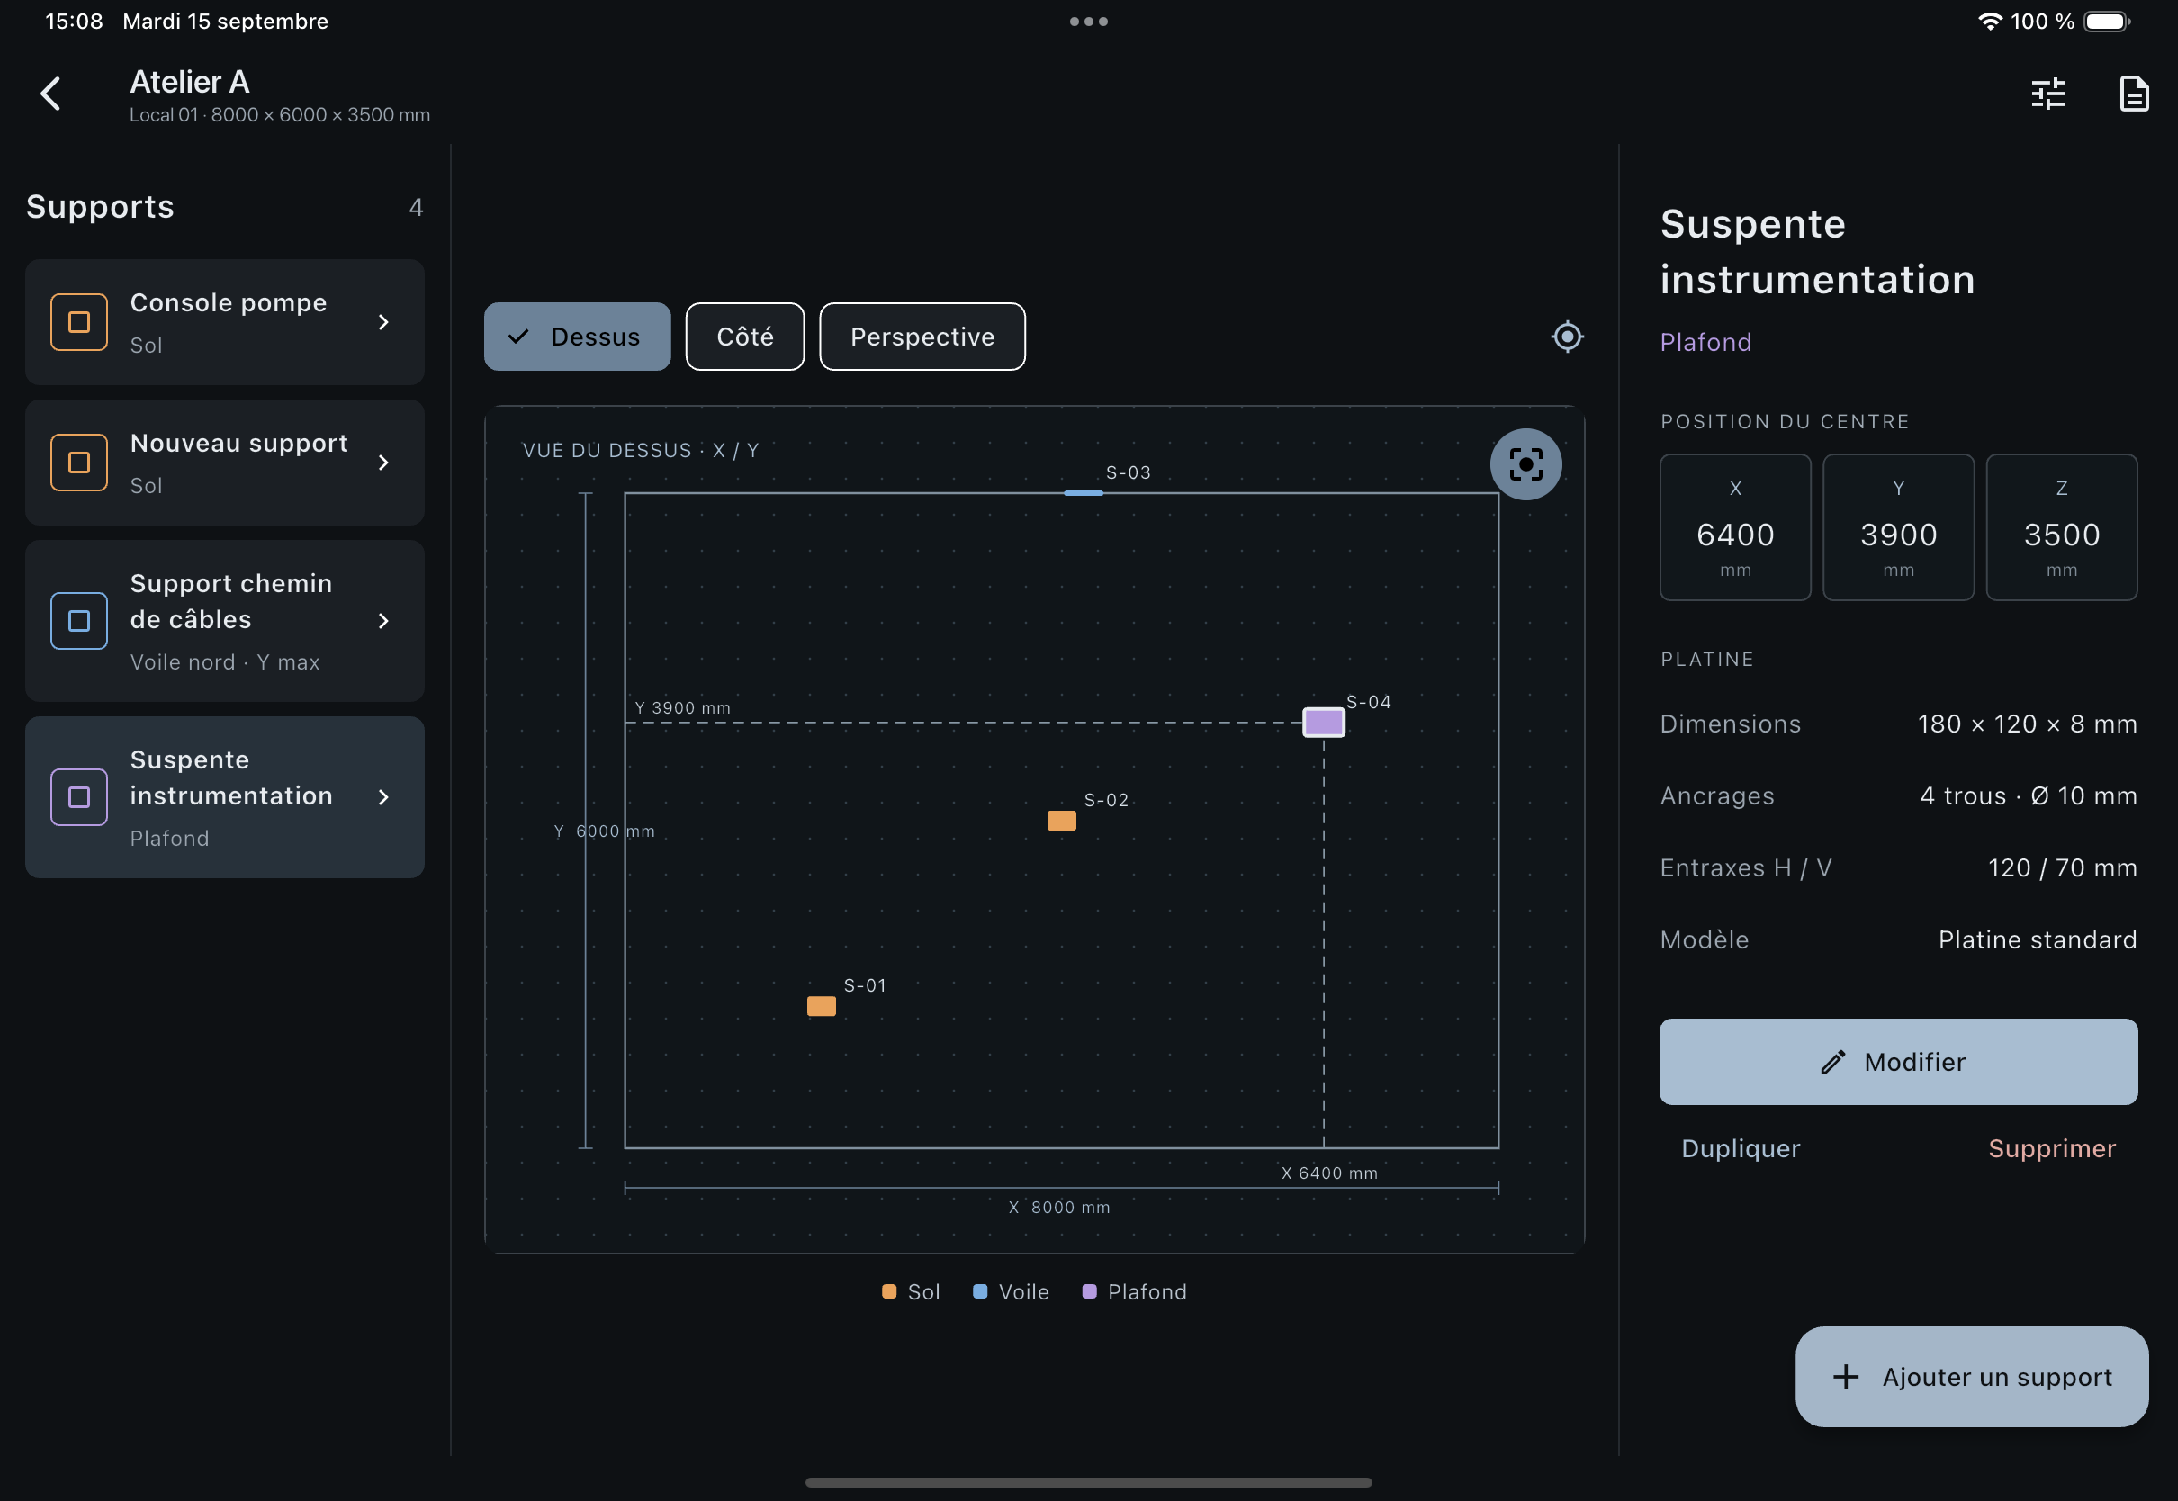Expand Nouveau support chevron

382,463
